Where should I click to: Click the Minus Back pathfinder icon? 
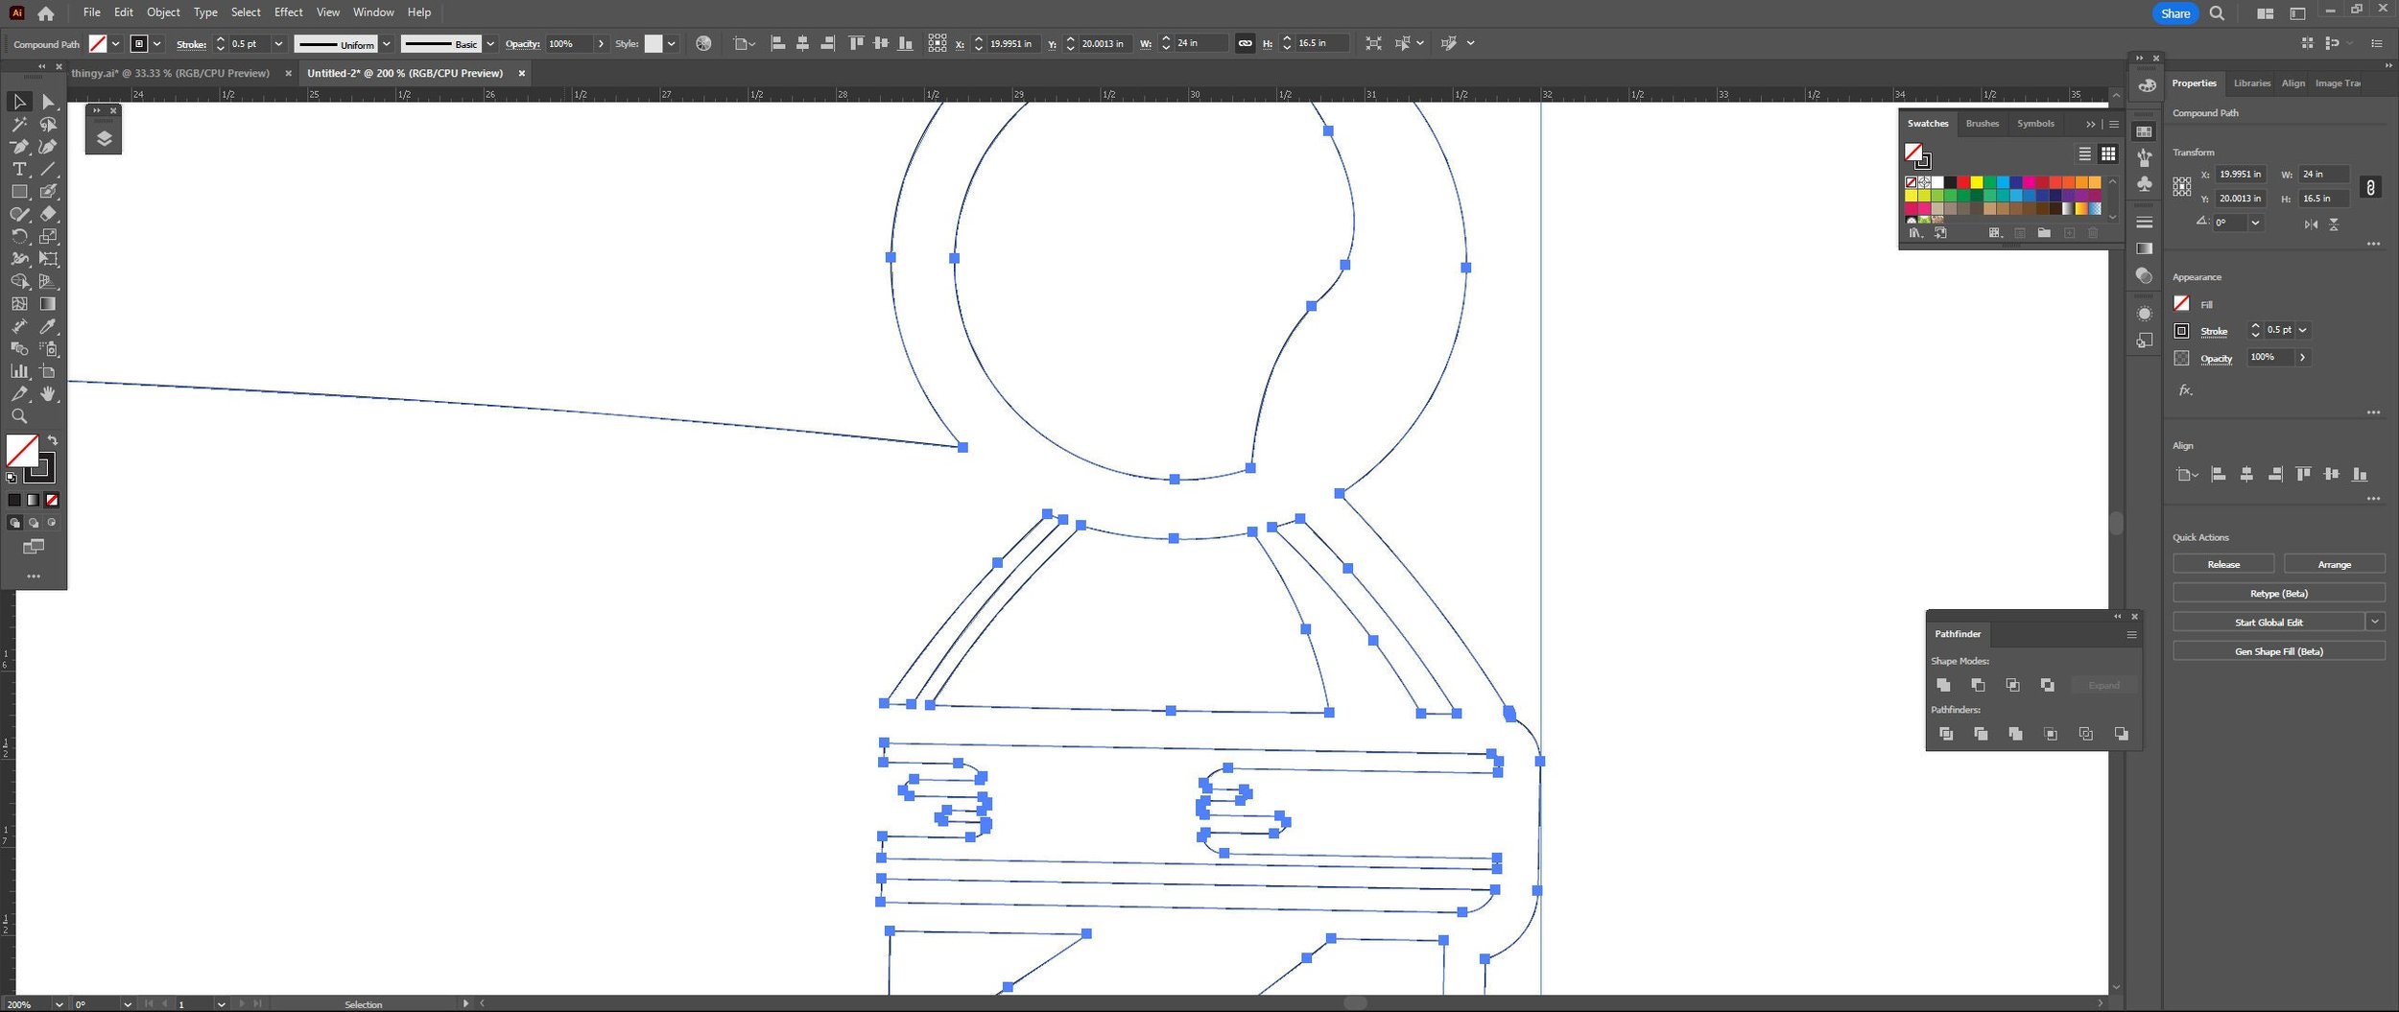2121,734
